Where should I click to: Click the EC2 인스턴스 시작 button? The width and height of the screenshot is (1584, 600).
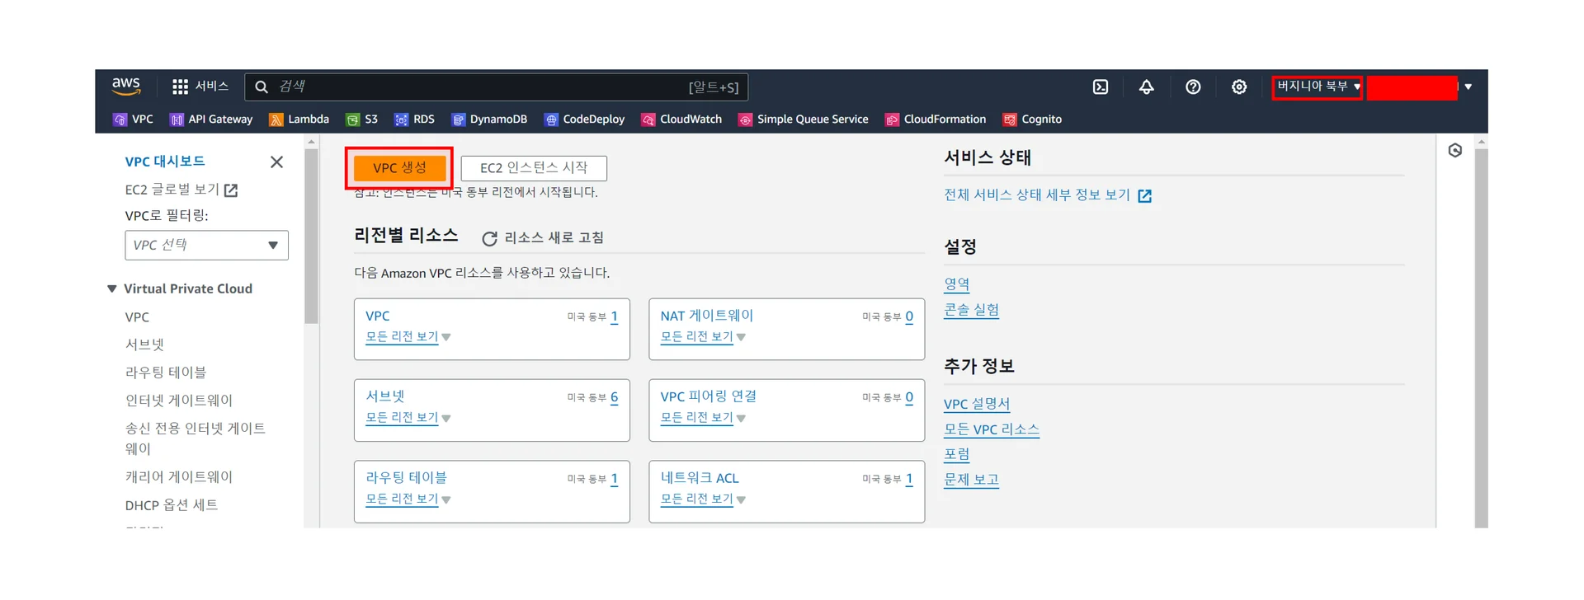(x=534, y=168)
